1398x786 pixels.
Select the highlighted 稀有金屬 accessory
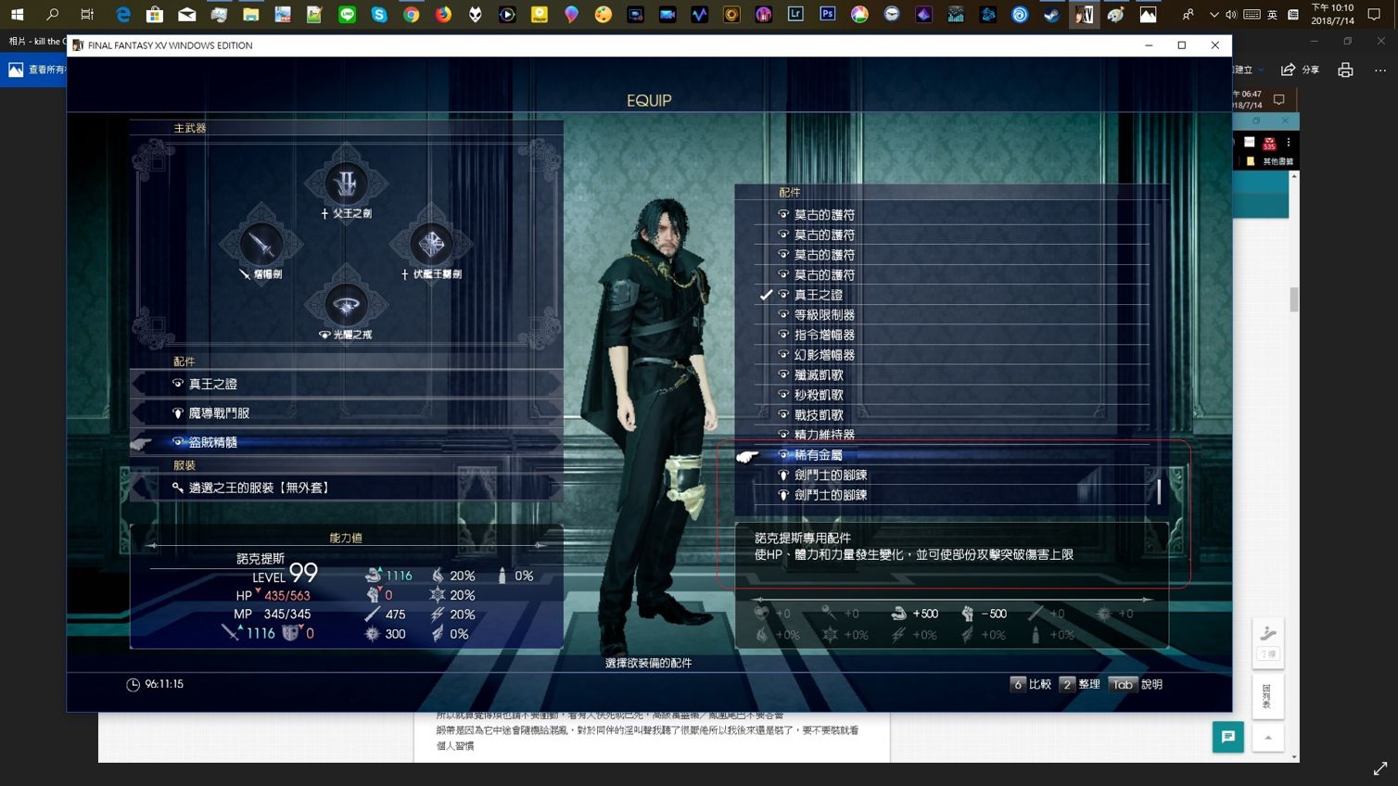(x=953, y=455)
